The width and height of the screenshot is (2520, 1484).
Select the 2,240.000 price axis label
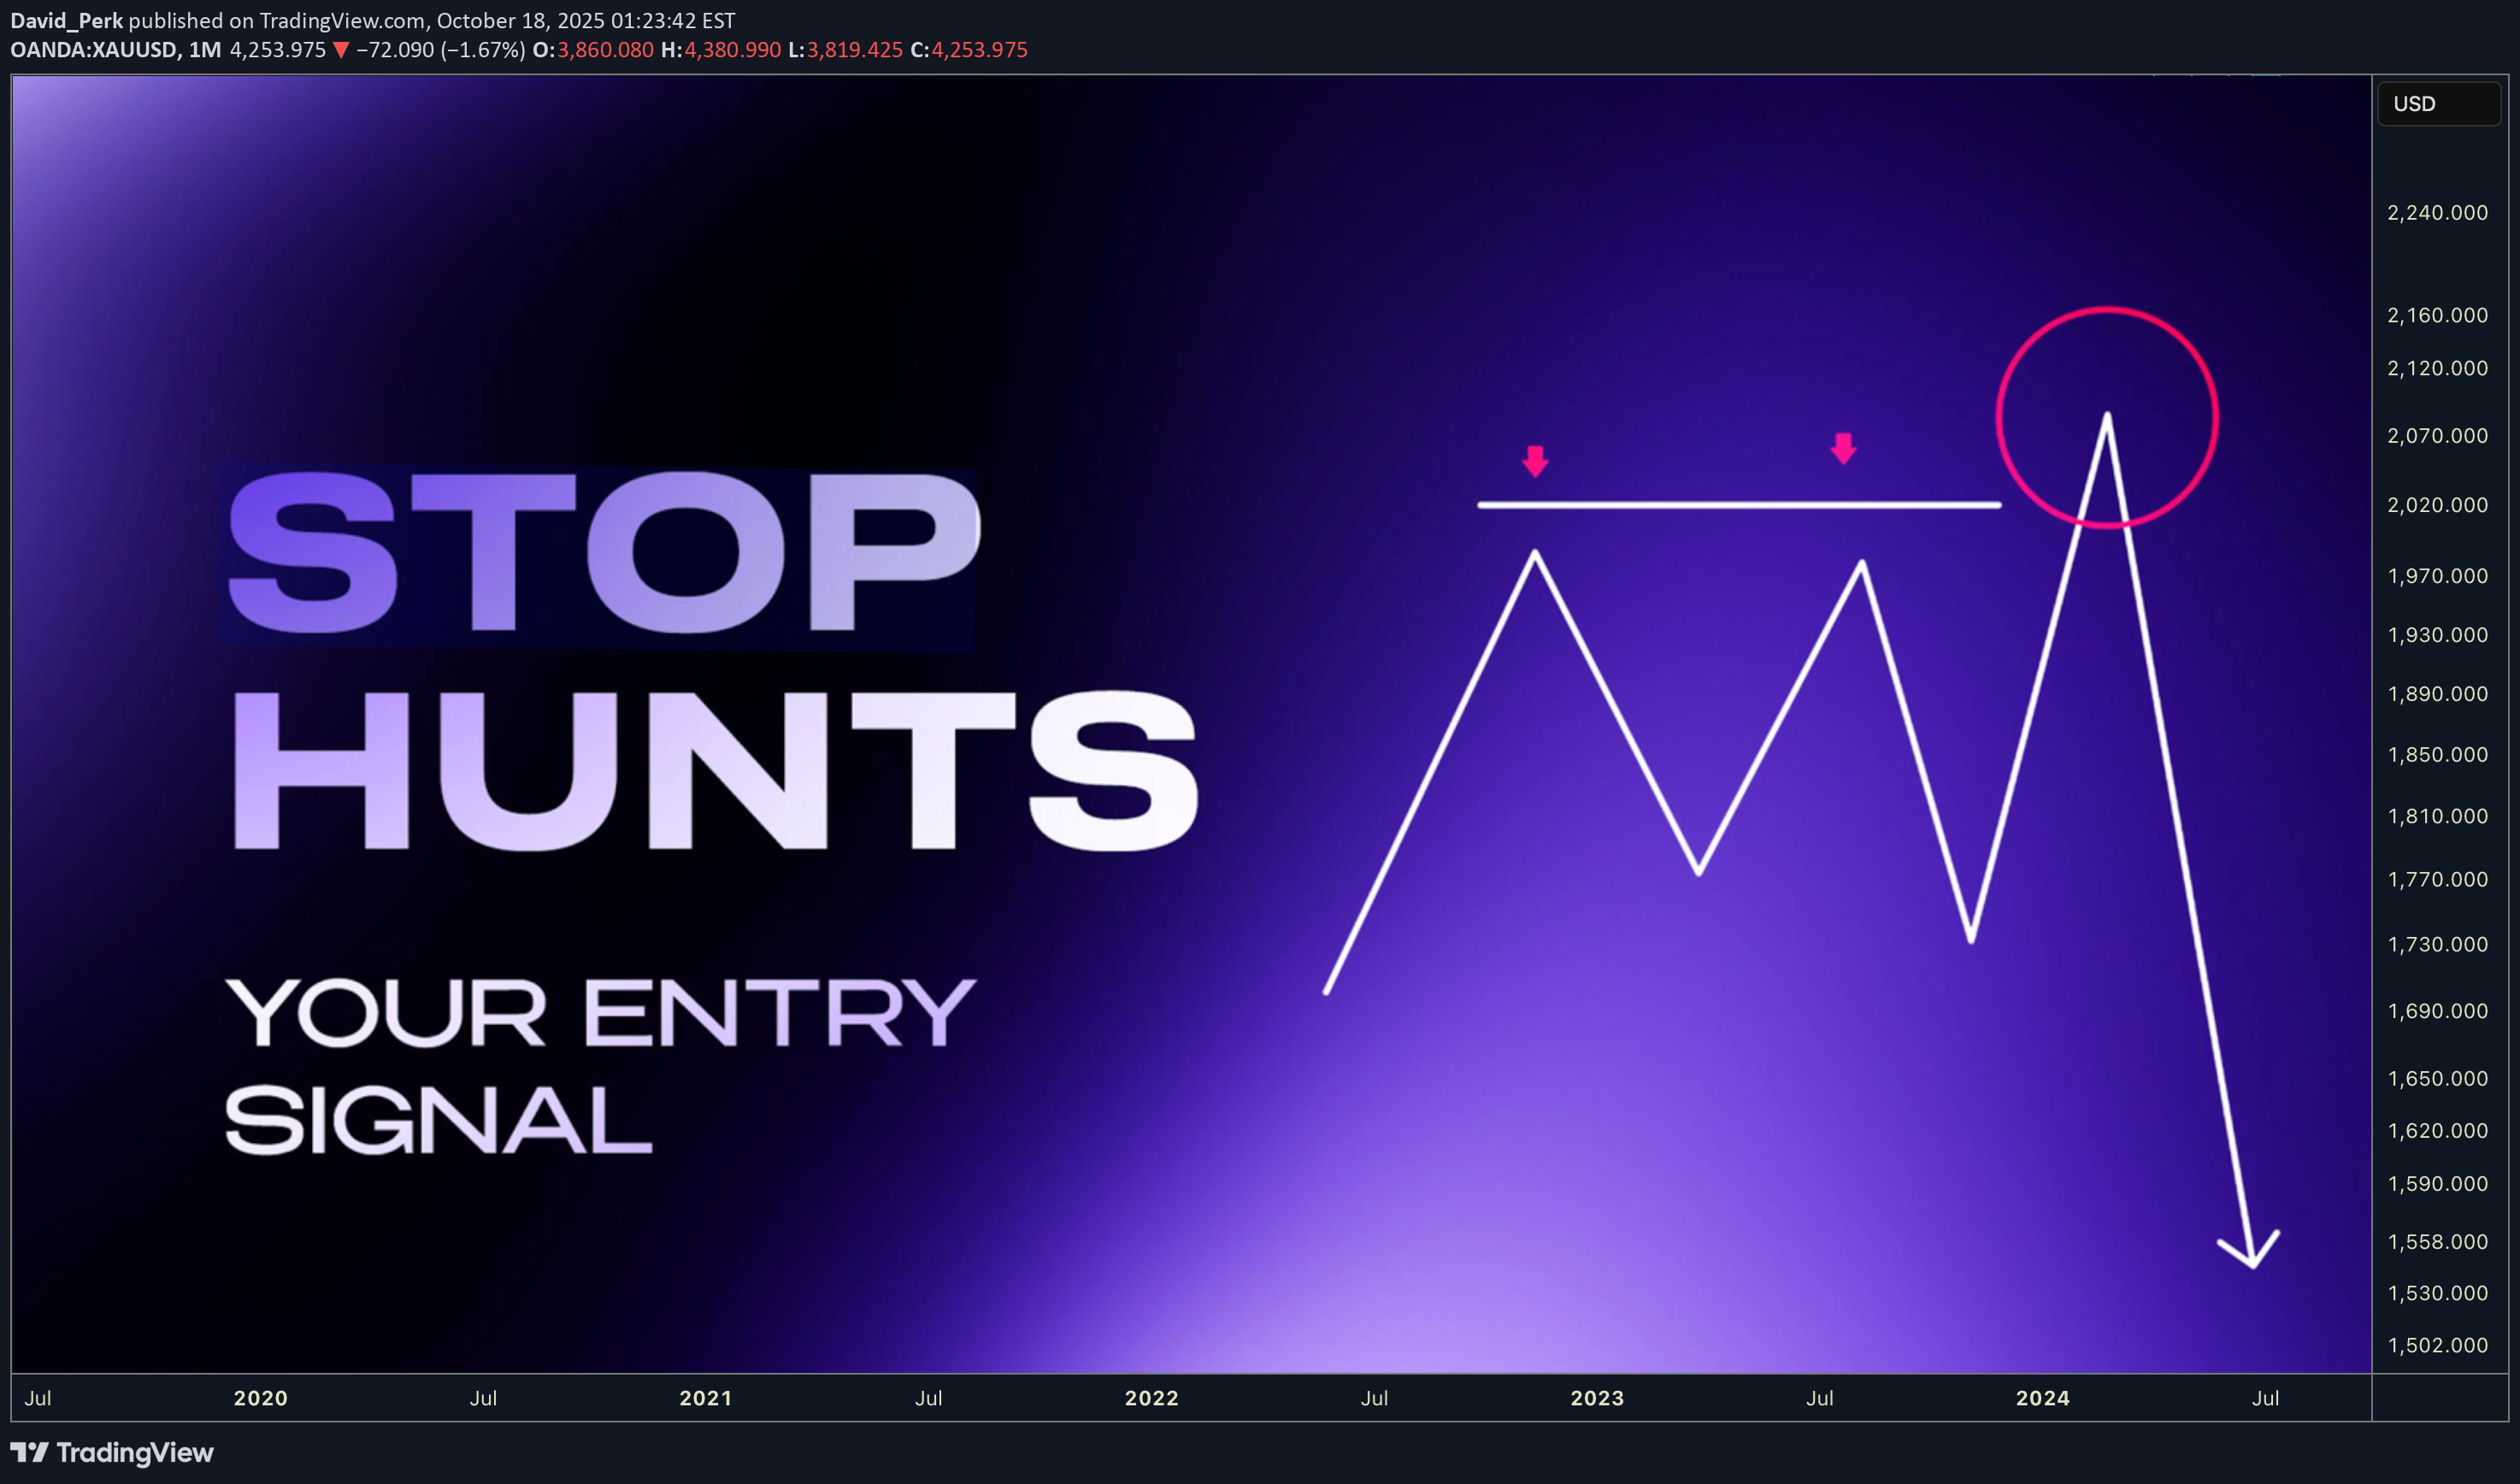point(2437,212)
